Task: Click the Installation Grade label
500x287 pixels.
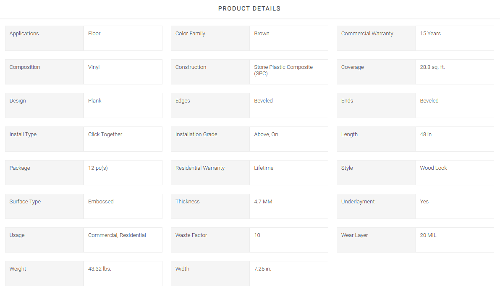Action: point(196,134)
